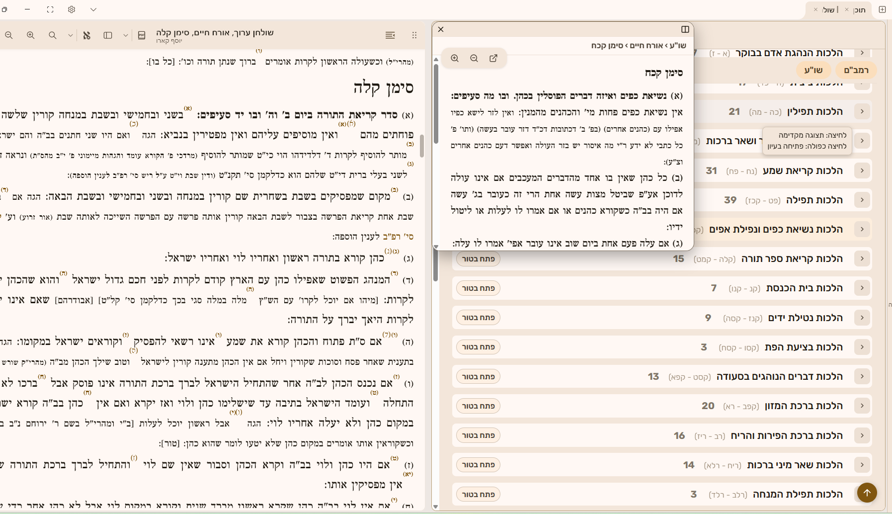The height and width of the screenshot is (514, 892).
Task: Click פתח בטור for הלכות שאר מיני ברכות
Action: [478, 465]
